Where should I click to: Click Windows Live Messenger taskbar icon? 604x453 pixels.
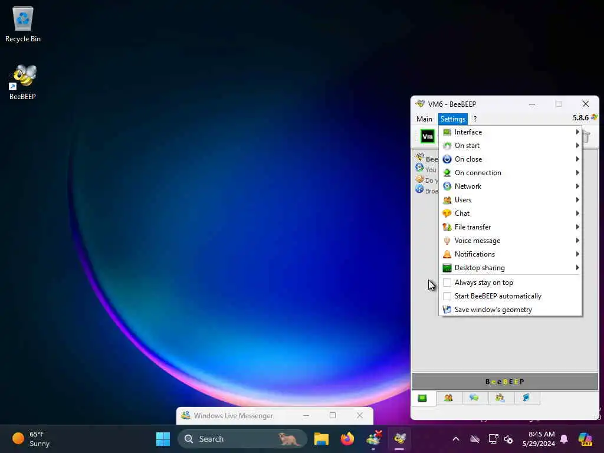tap(373, 439)
